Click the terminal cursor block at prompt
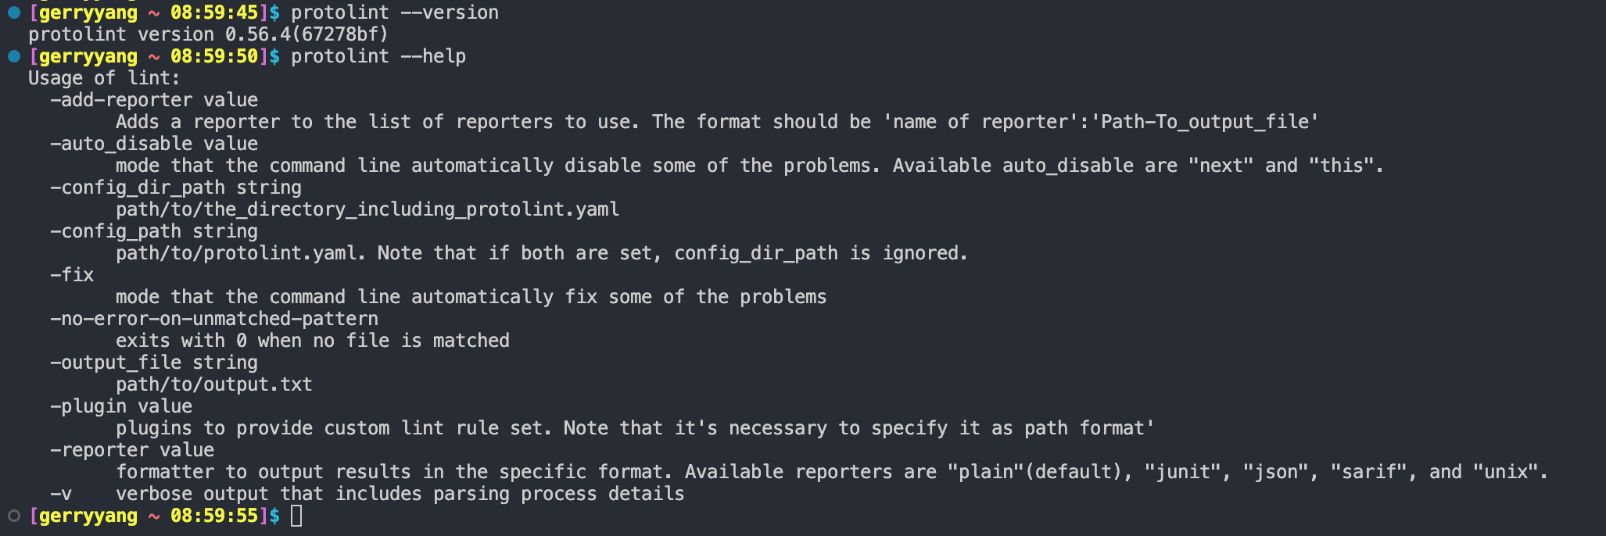Screen dimensions: 1606x536 pos(296,516)
